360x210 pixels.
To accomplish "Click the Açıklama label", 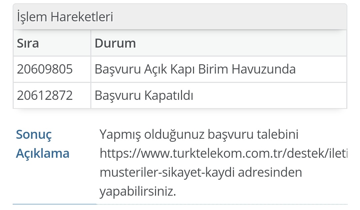I will pos(43,153).
